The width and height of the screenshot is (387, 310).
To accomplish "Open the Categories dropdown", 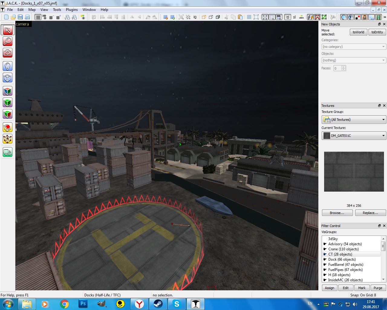I will click(x=354, y=47).
